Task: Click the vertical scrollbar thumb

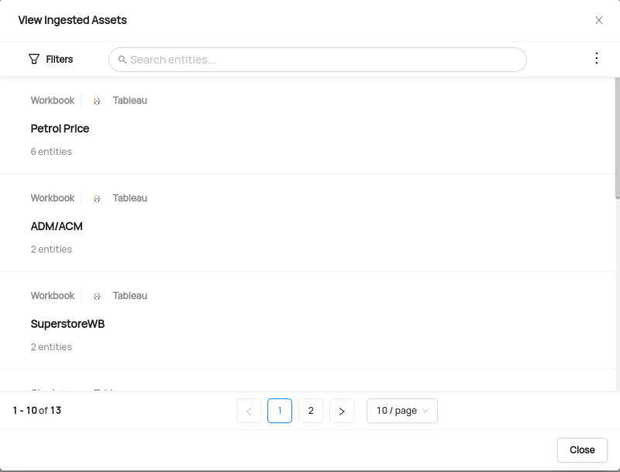Action: pyautogui.click(x=617, y=138)
